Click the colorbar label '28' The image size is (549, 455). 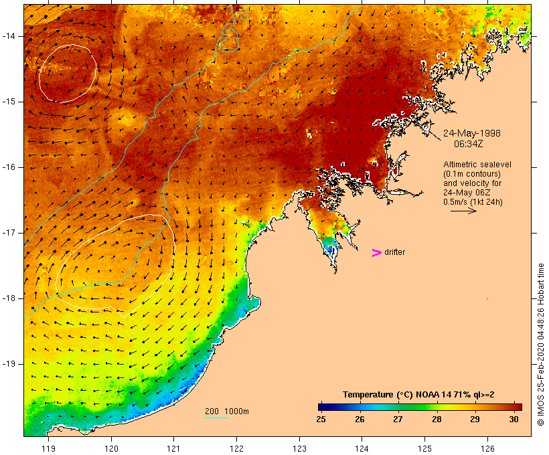437,420
